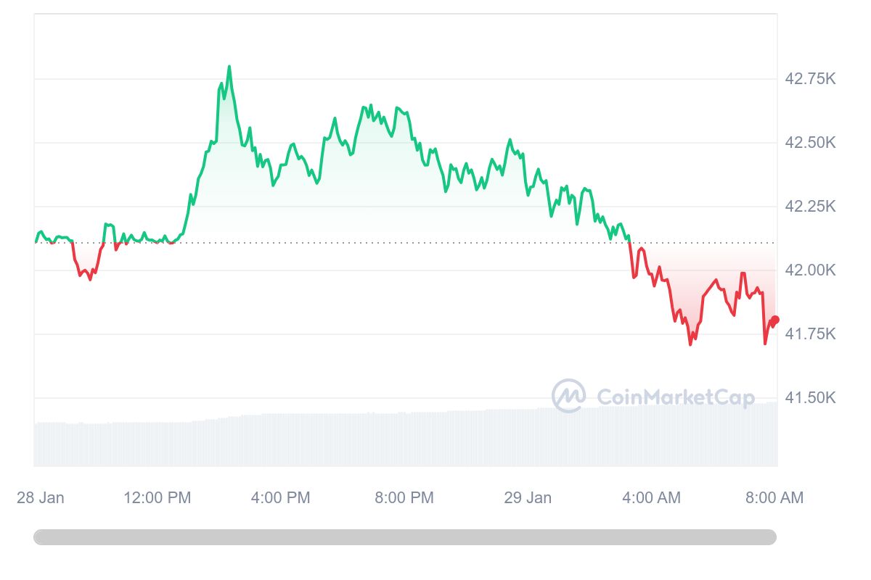871x580 pixels.
Task: Select the 8:00 PM time label
Action: point(404,498)
